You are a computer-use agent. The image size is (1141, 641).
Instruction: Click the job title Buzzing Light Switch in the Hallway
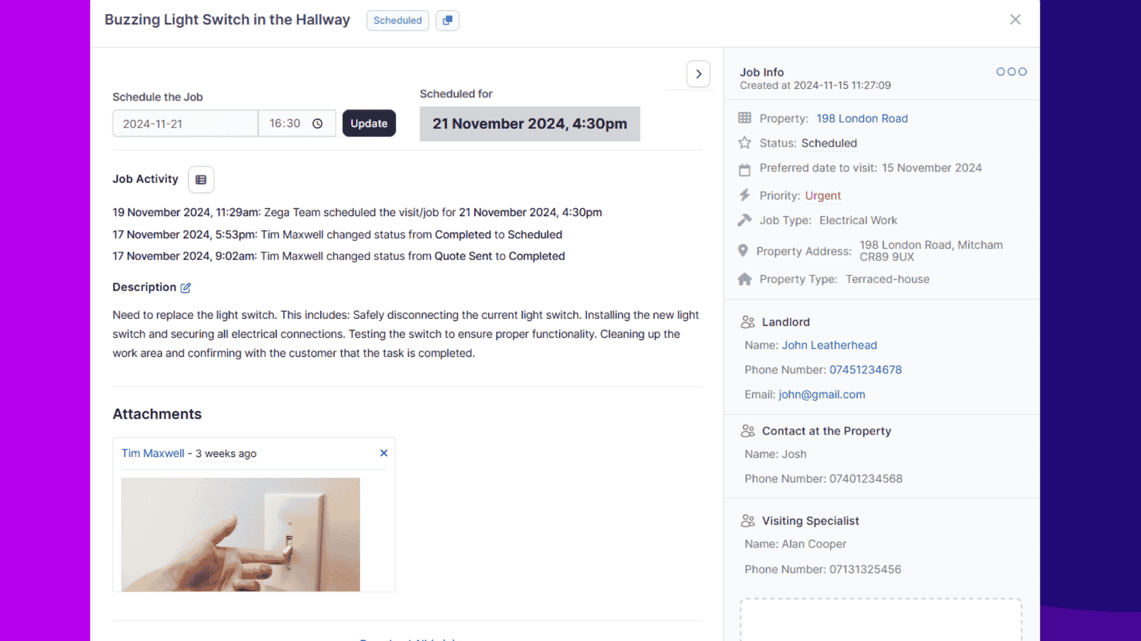point(227,20)
